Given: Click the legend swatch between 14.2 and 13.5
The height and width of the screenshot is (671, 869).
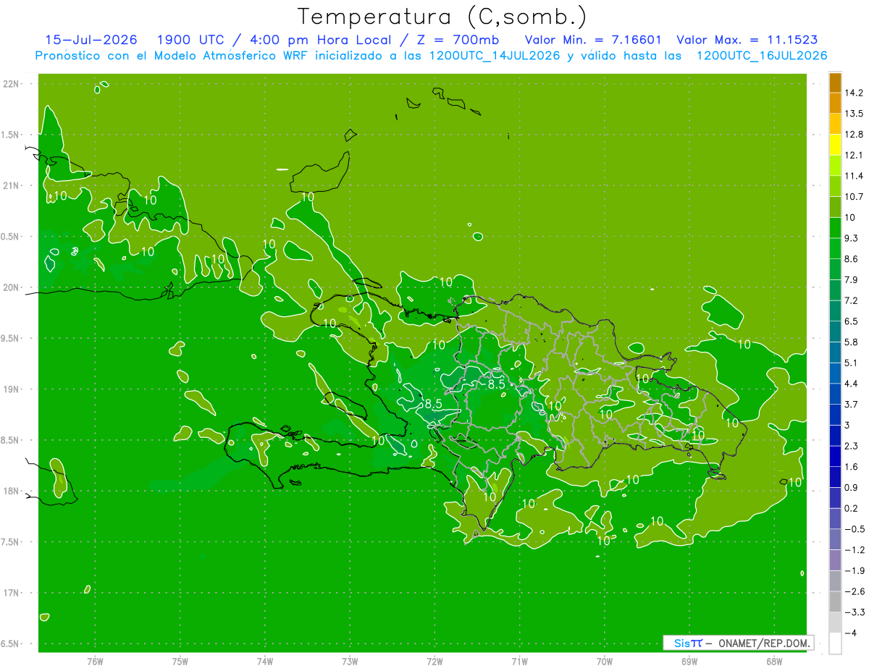Looking at the screenshot, I should pos(835,103).
